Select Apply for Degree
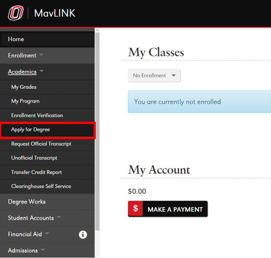The image size is (271, 258). pos(31,130)
